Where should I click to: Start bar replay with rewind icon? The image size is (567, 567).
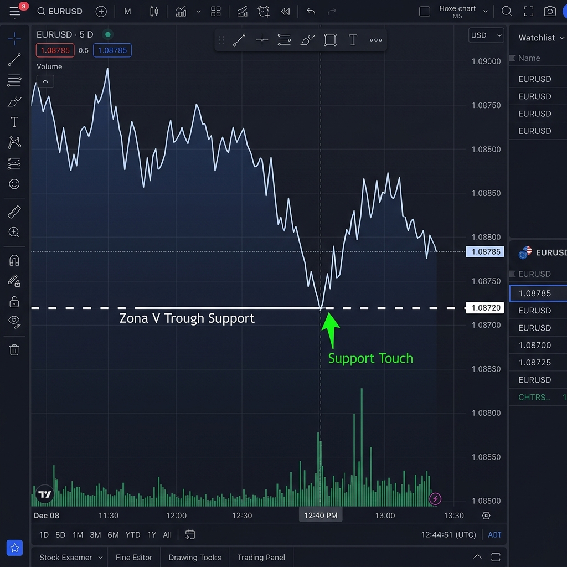click(x=285, y=12)
